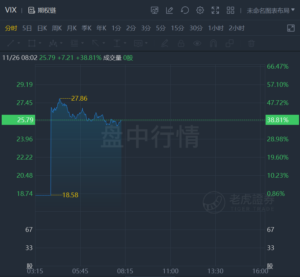Viewport: 300px width, 277px height.
Task: Toggle drawings visibility eye icon
Action: [x=197, y=43]
